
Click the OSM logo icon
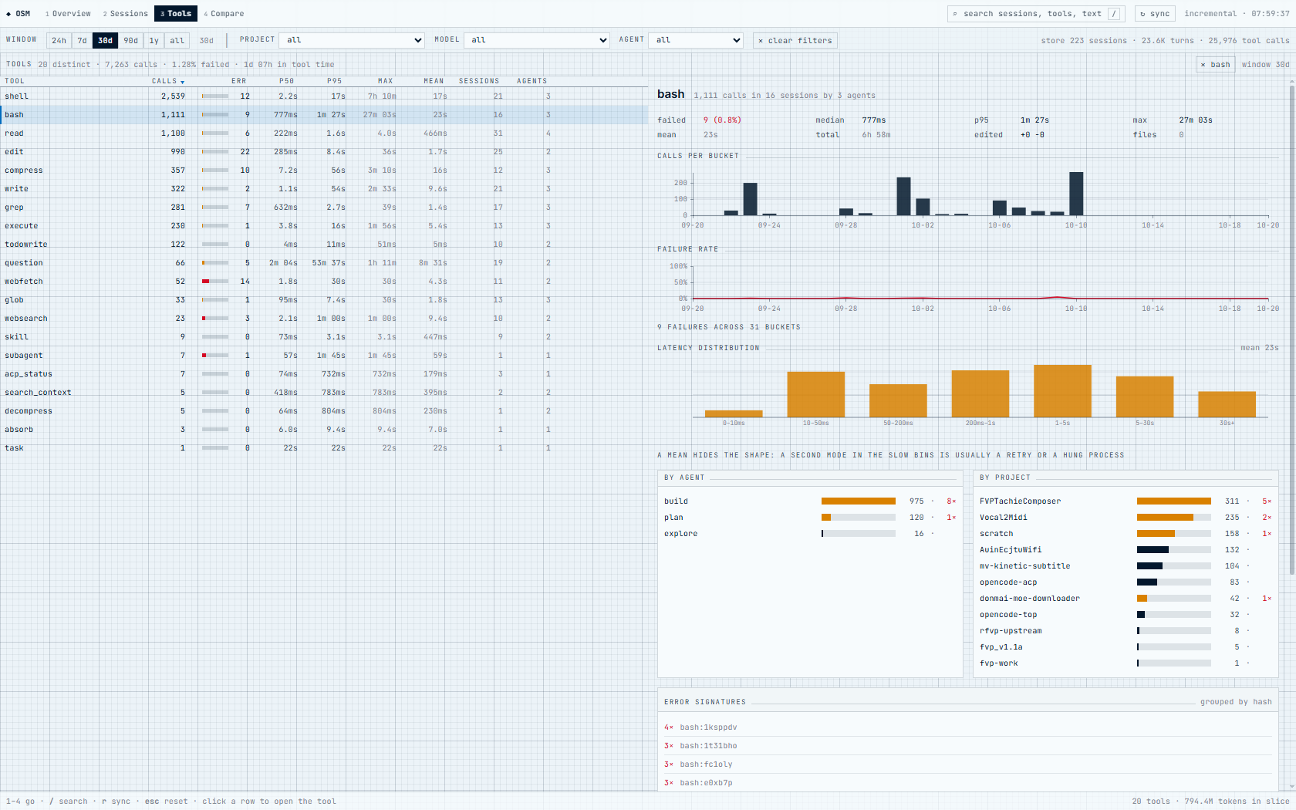click(x=8, y=14)
